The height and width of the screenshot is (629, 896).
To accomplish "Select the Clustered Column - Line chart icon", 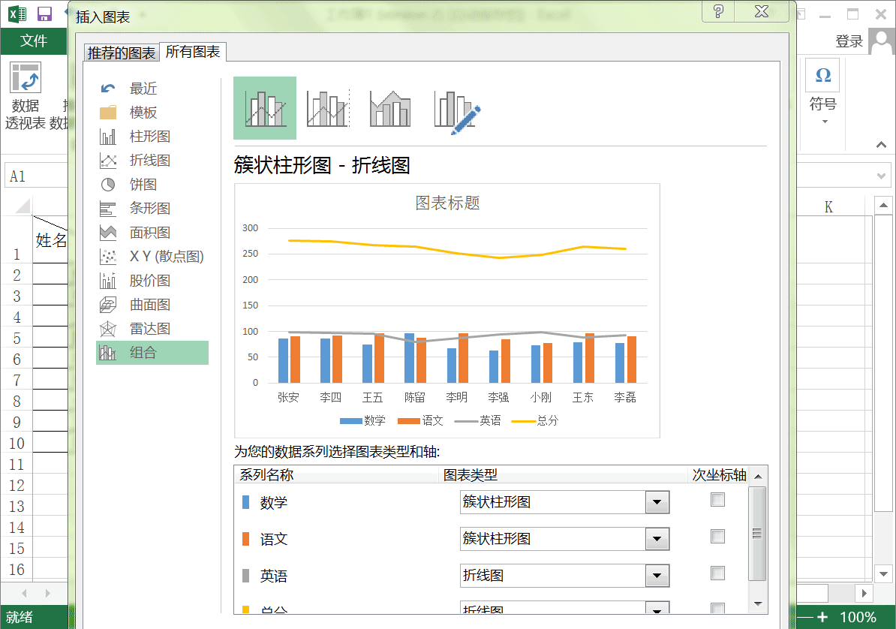I will [x=265, y=108].
